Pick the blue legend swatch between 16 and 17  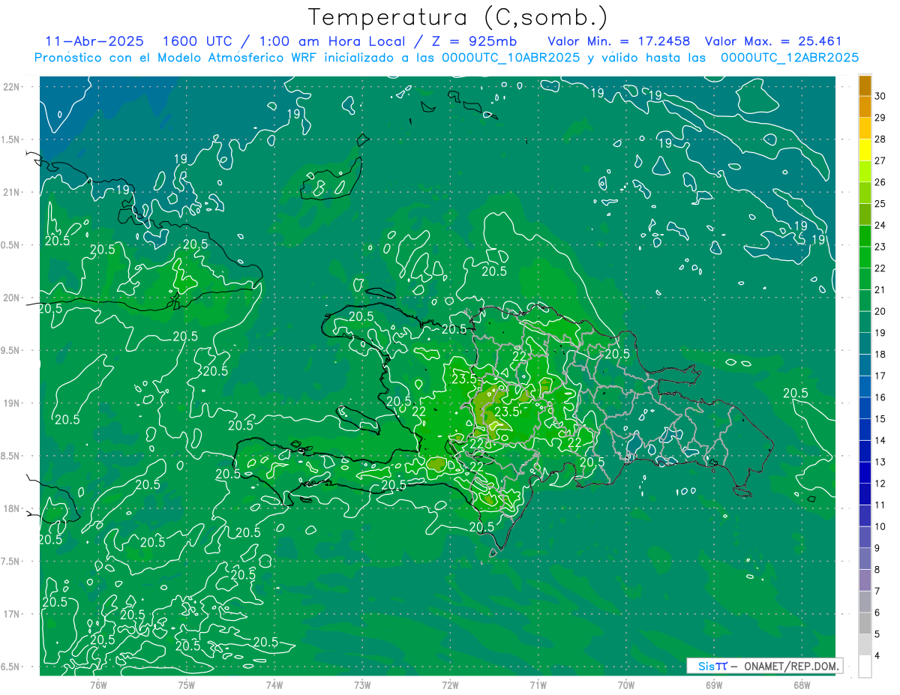pyautogui.click(x=865, y=387)
